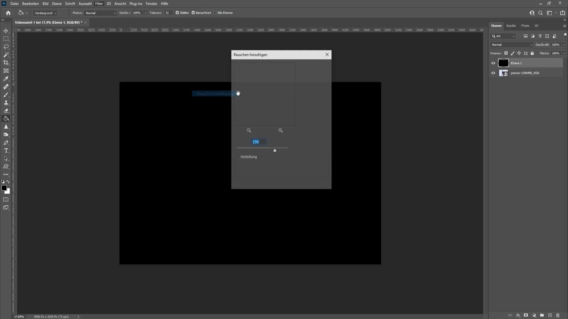Create a new layer in Ebenen panel
The width and height of the screenshot is (568, 319).
[x=550, y=315]
